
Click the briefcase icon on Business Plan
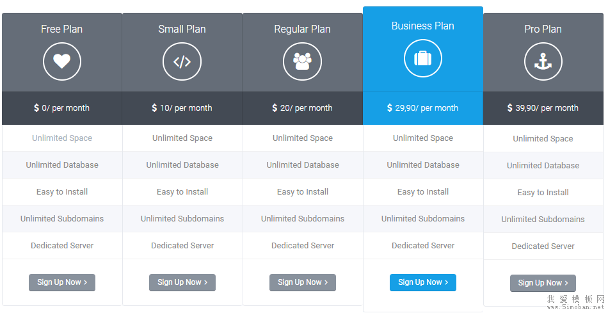tap(423, 58)
